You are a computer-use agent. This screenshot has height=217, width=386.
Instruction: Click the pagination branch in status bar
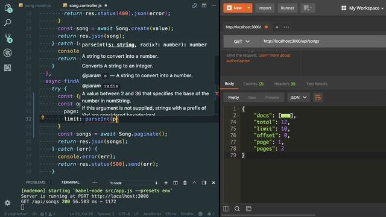16,214
